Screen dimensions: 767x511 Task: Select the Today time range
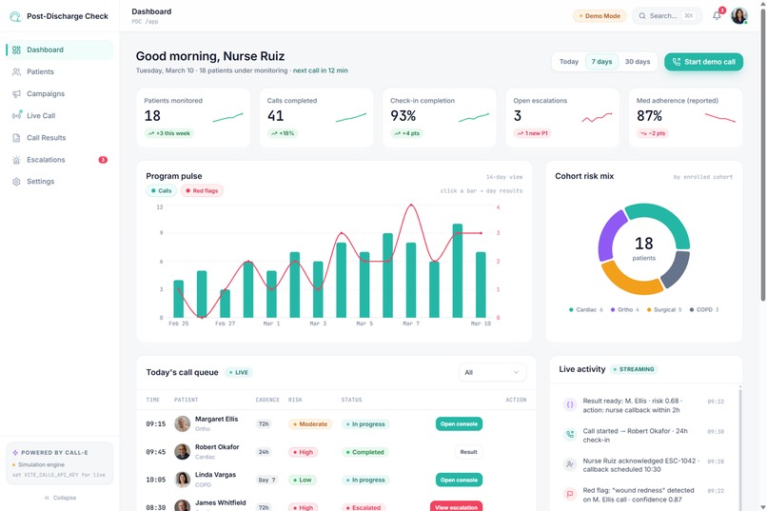pos(569,62)
